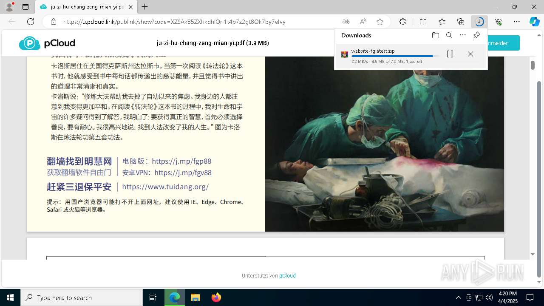This screenshot has width=544, height=306.
Task: Open the Edge profile icon
Action: (x=9, y=7)
